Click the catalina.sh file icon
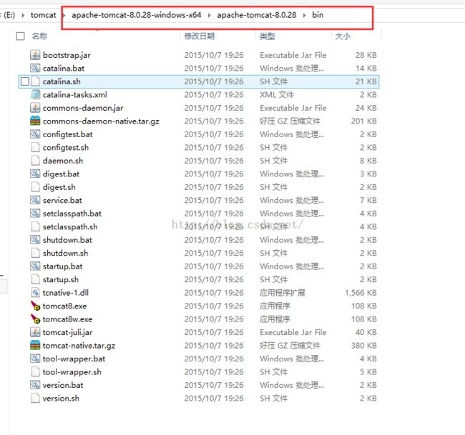Image resolution: width=465 pixels, height=435 pixels. pos(35,81)
